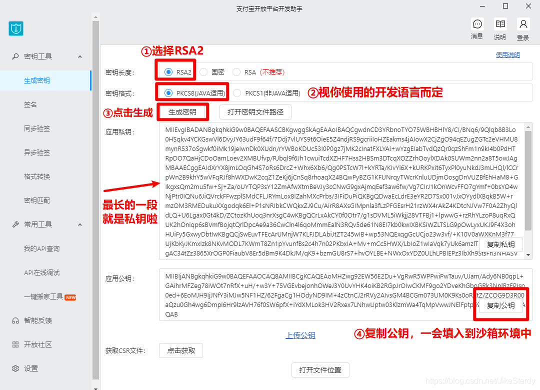Open the 密钥匹配 sidebar item

coord(45,200)
